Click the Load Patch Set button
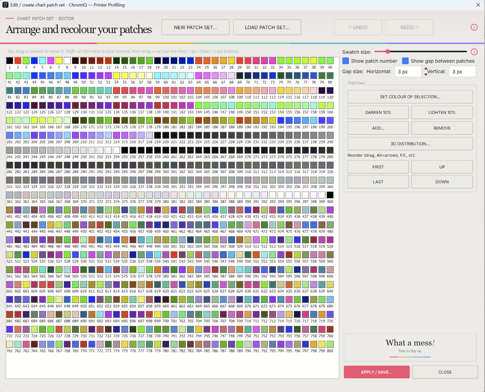 tap(267, 27)
